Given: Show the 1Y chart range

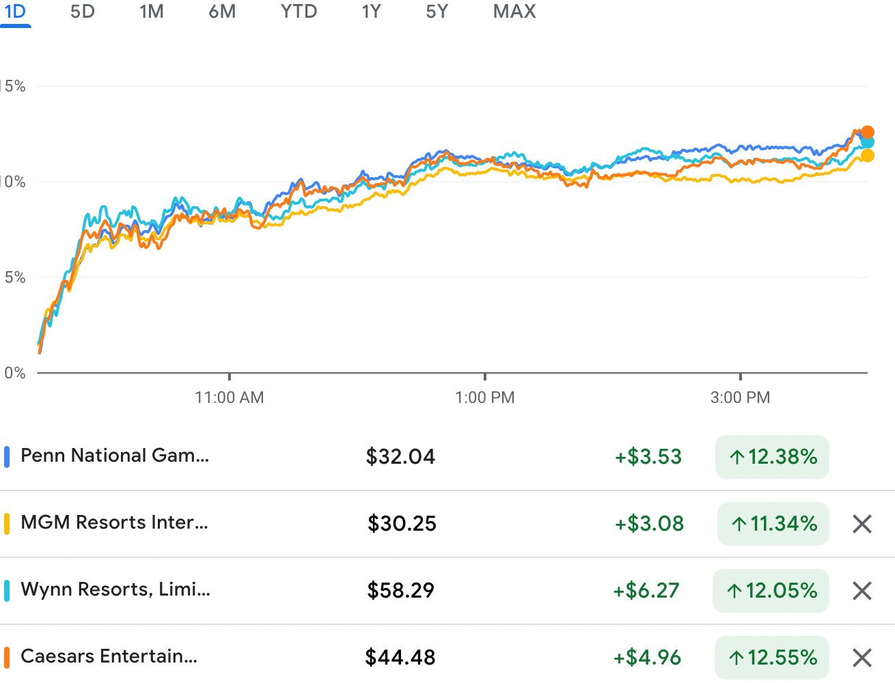Looking at the screenshot, I should pyautogui.click(x=371, y=12).
